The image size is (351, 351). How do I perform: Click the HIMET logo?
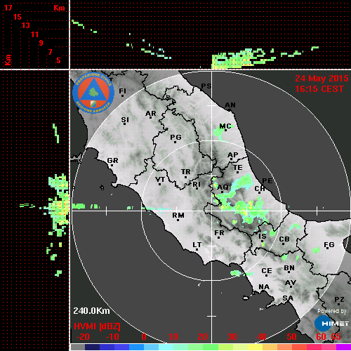point(331,323)
